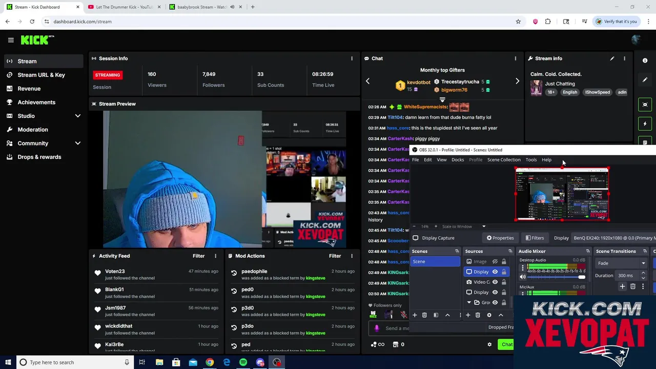Click OBS Filters button
Image resolution: width=656 pixels, height=369 pixels.
535,238
